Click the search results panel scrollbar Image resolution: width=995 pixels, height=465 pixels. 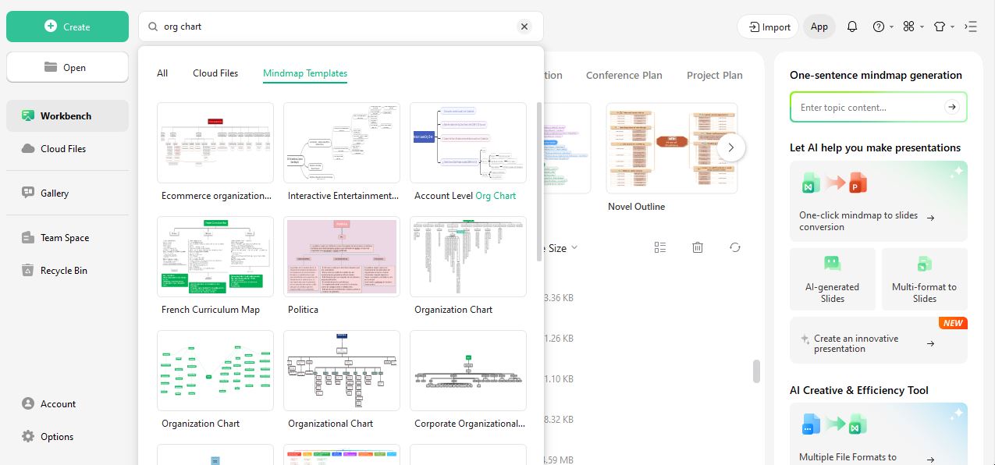point(538,181)
